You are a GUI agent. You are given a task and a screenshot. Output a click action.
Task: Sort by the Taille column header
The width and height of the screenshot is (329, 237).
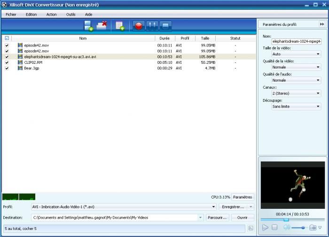pos(205,38)
